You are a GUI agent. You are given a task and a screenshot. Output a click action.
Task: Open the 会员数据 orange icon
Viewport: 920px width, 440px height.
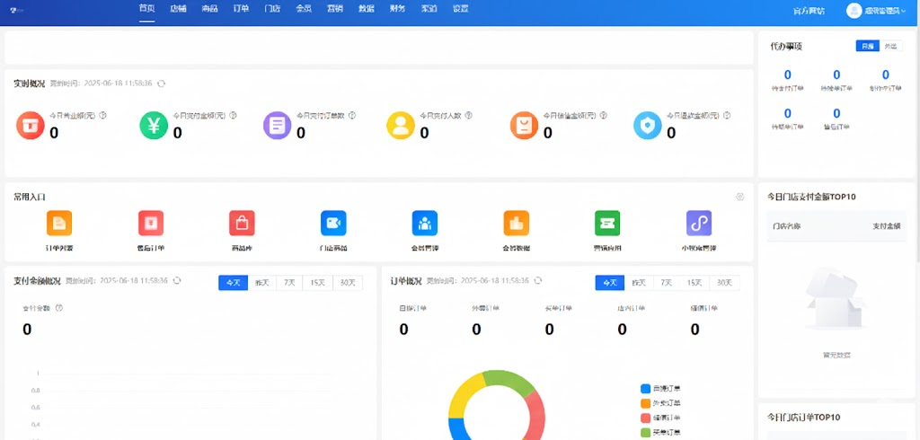pos(516,223)
